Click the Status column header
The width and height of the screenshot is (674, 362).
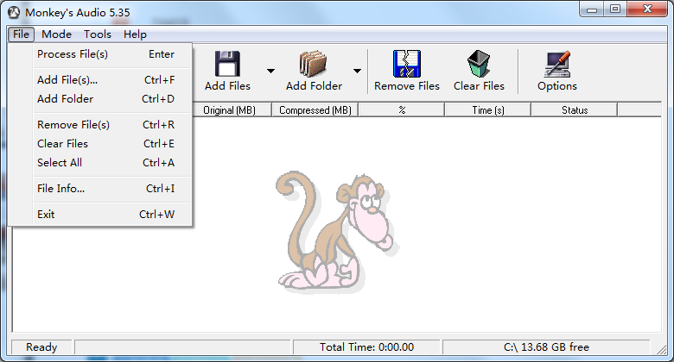pyautogui.click(x=575, y=109)
